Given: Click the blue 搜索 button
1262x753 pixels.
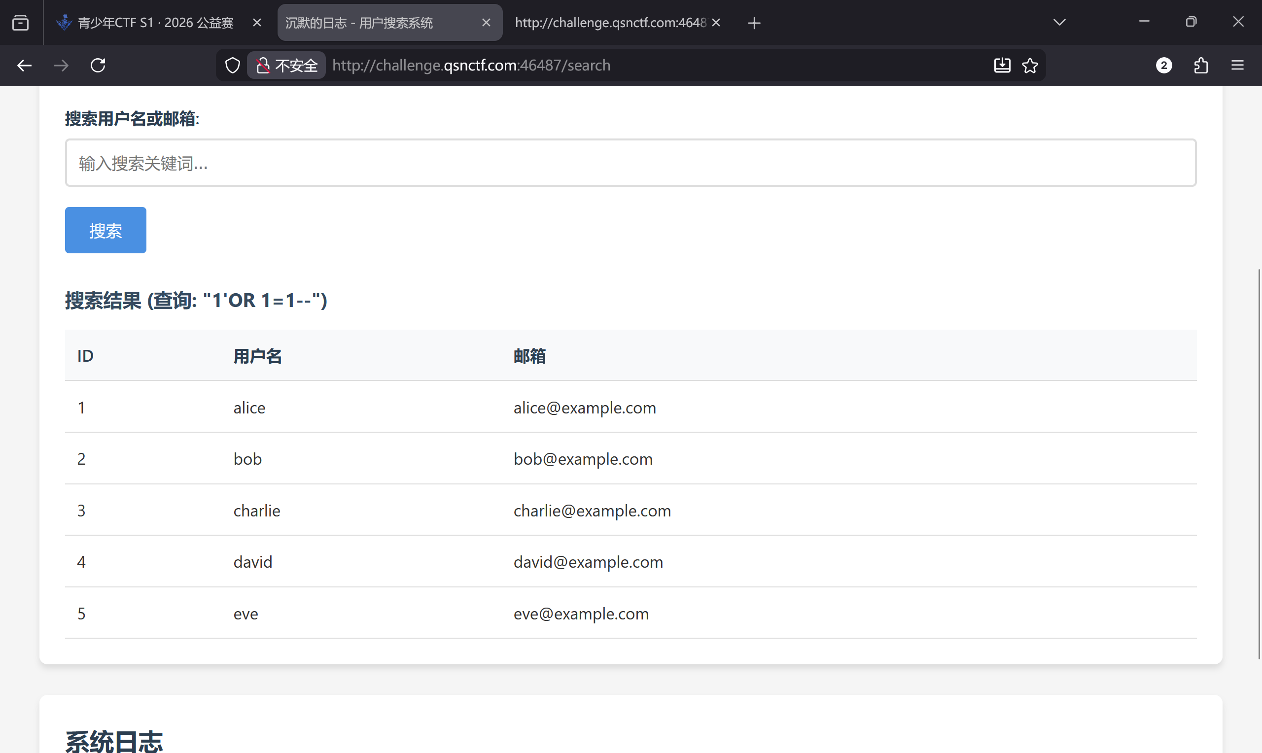Looking at the screenshot, I should click(105, 230).
